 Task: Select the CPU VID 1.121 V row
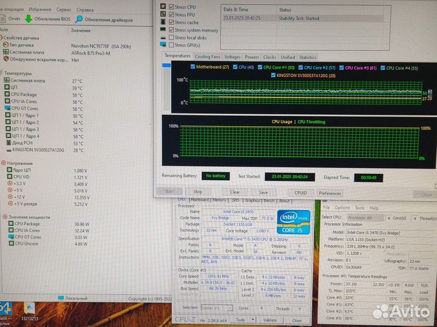click(46, 177)
